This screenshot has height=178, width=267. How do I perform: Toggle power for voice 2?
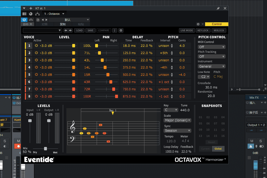(36, 53)
